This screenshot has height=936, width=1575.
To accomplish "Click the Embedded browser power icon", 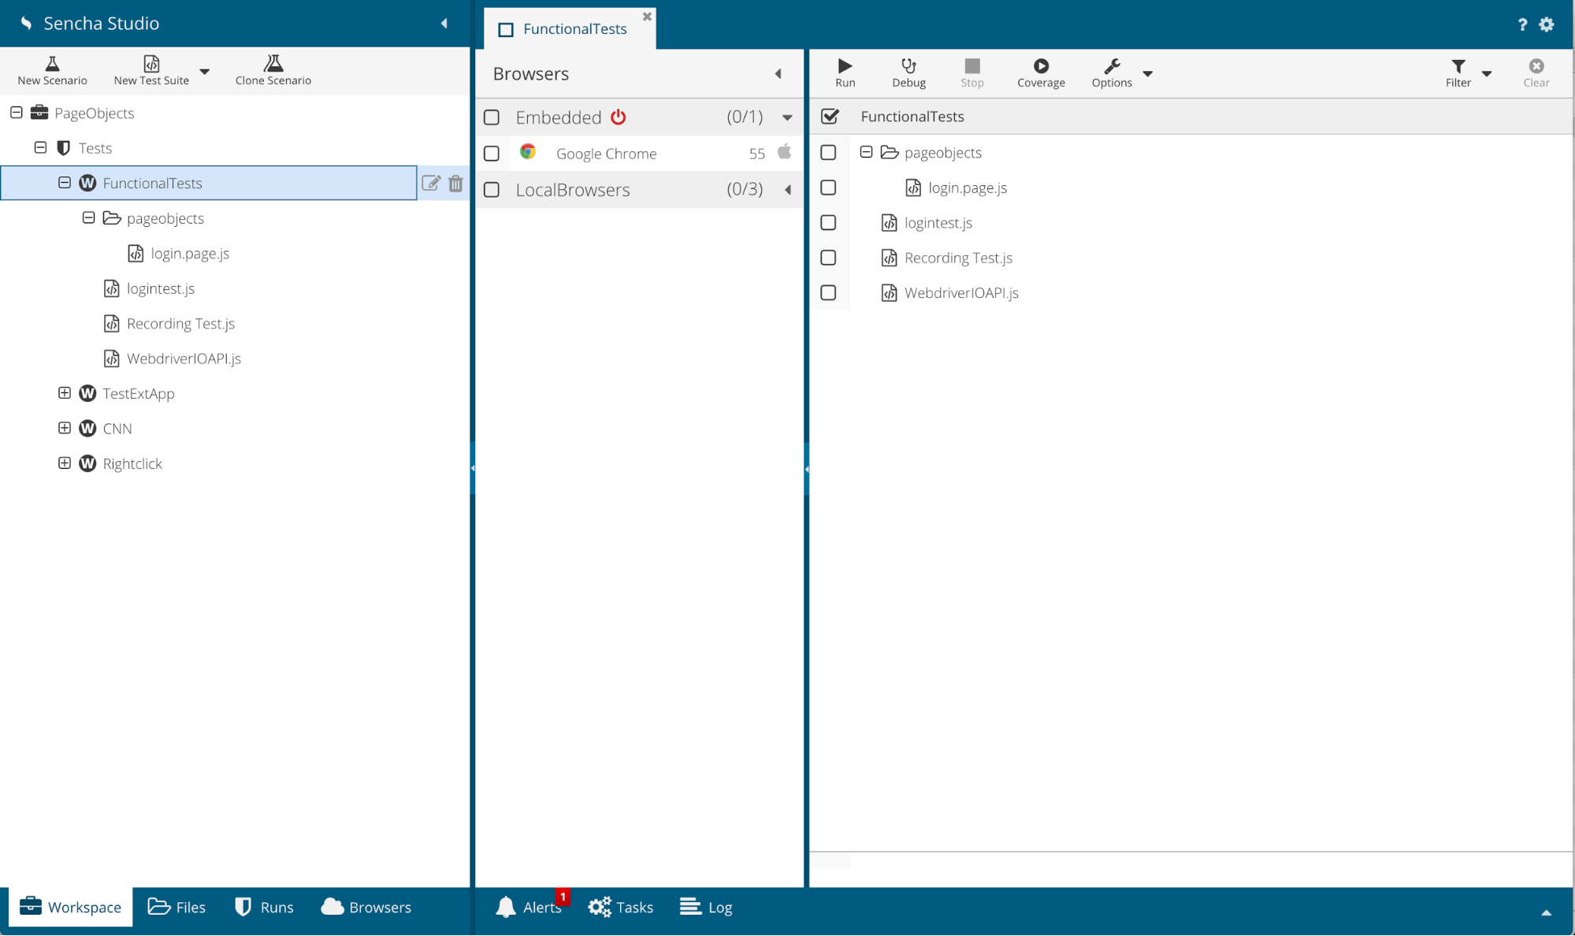I will [x=618, y=117].
